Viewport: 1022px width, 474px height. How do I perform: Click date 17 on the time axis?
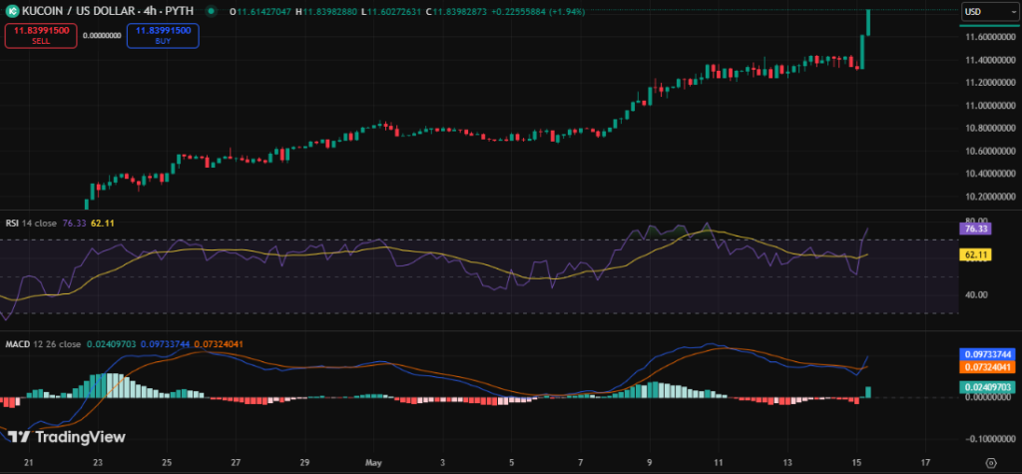pyautogui.click(x=926, y=462)
